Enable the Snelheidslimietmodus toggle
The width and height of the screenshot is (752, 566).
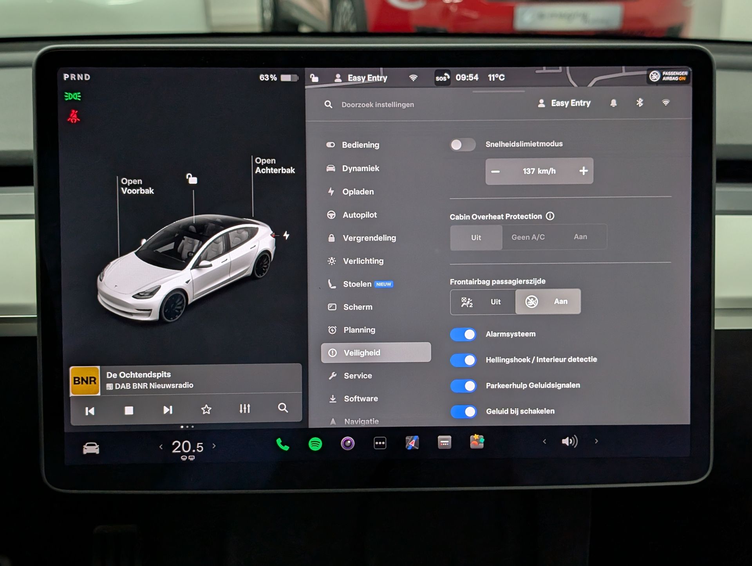tap(463, 145)
